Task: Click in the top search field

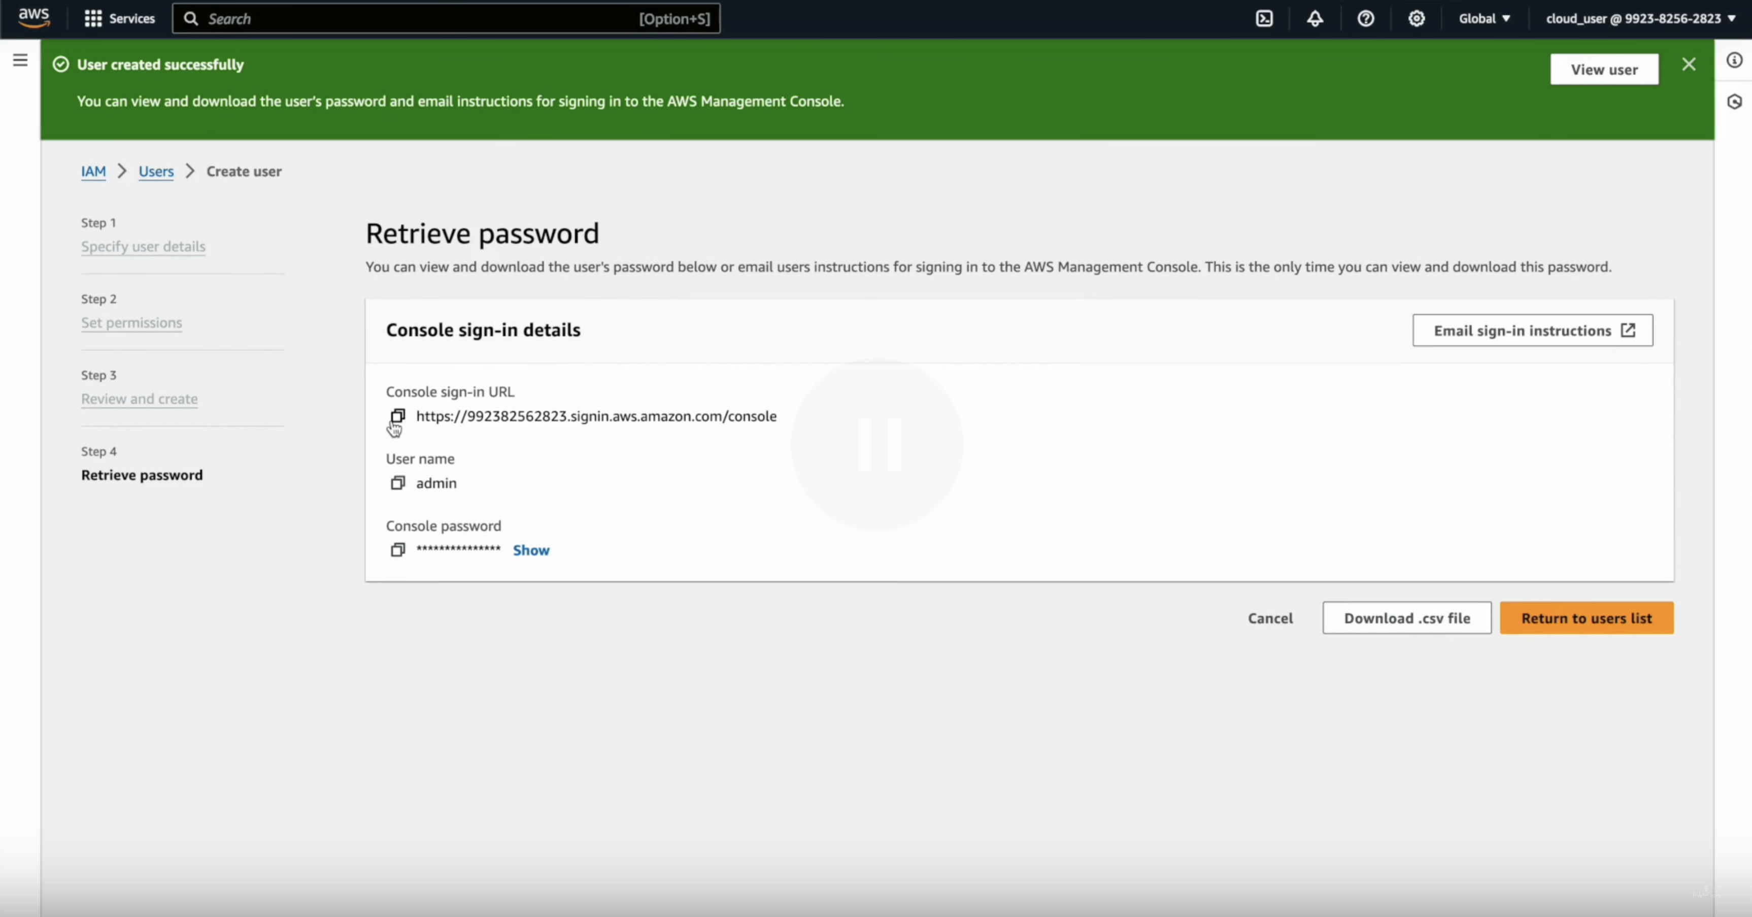Action: (x=422, y=18)
